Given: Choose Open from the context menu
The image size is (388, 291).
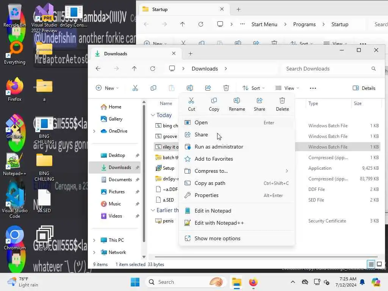Looking at the screenshot, I should tap(237, 122).
